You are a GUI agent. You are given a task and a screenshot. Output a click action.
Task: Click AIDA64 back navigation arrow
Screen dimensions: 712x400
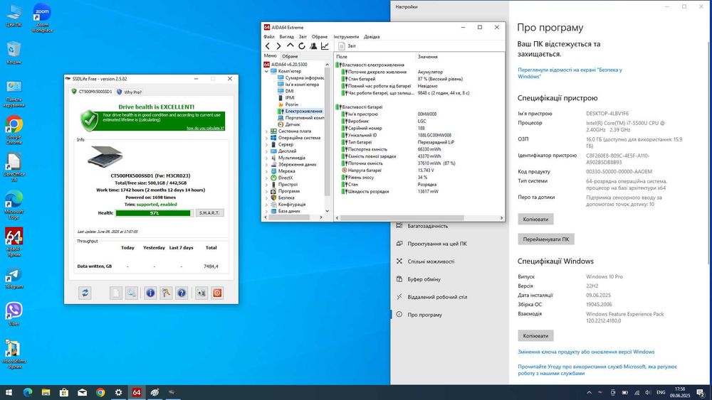click(268, 45)
